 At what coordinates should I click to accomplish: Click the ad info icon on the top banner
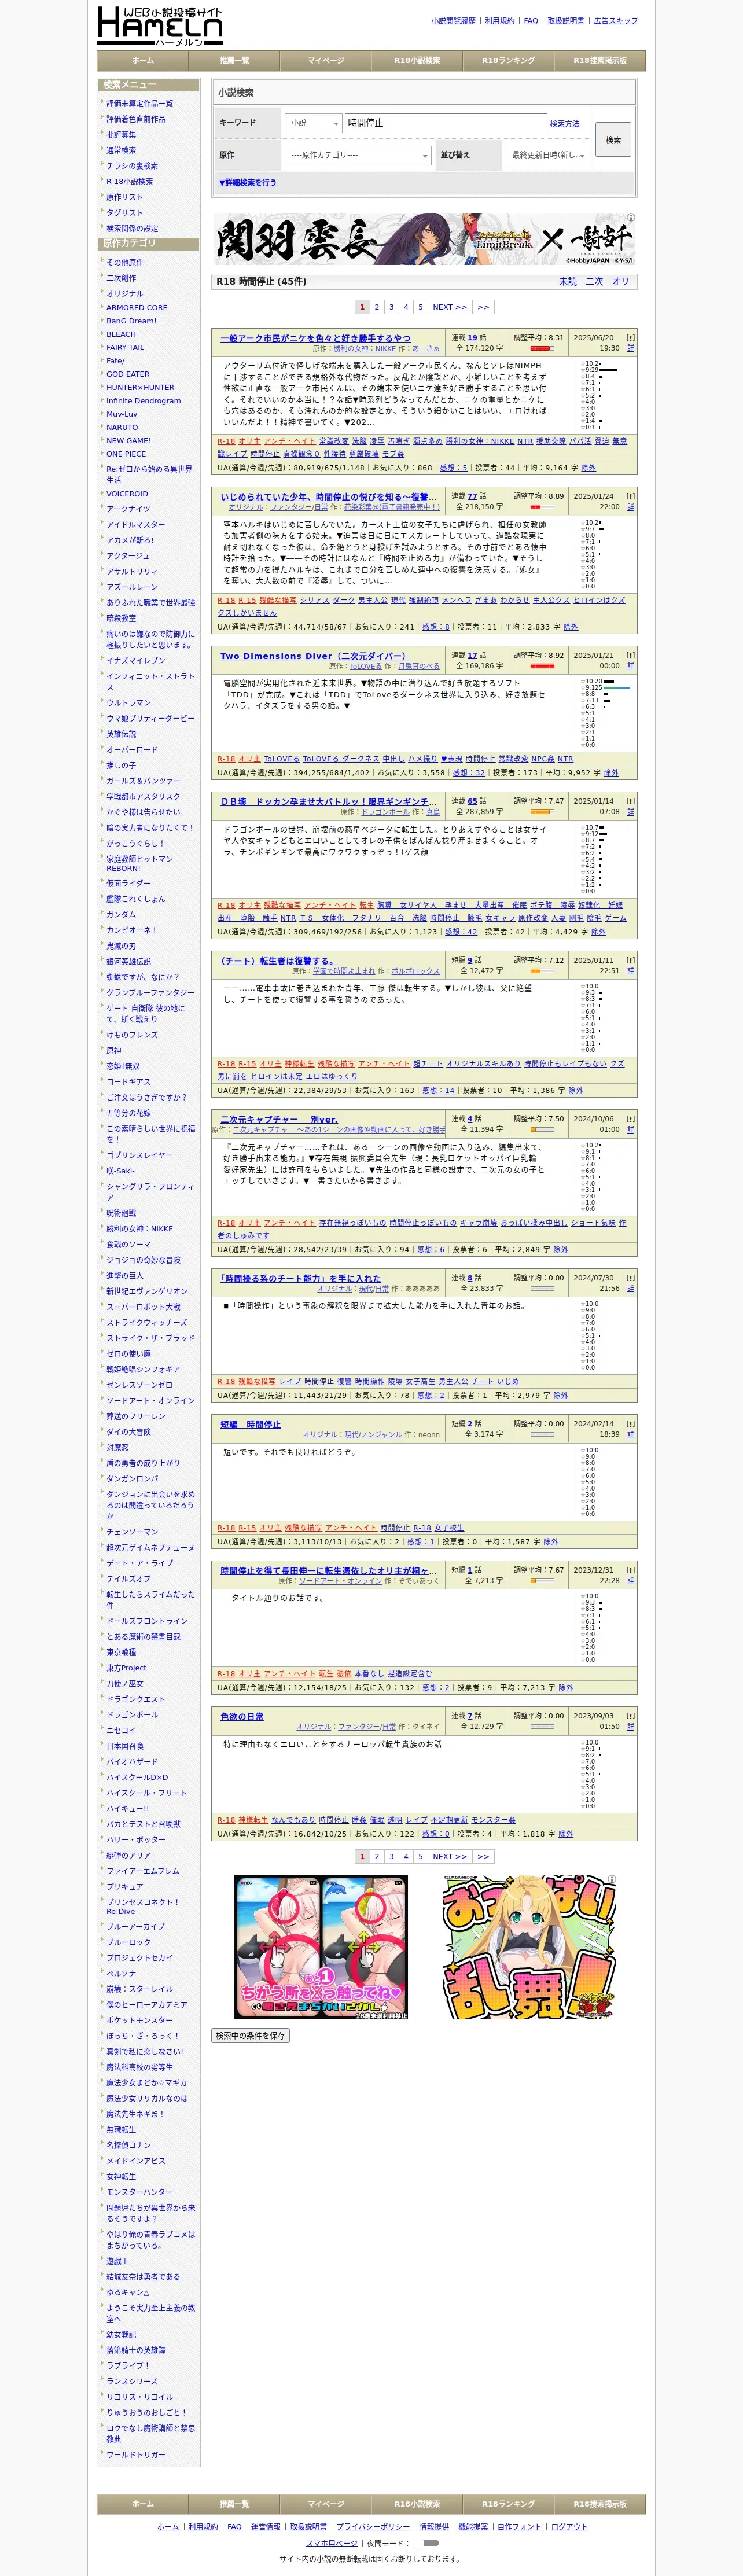630,217
